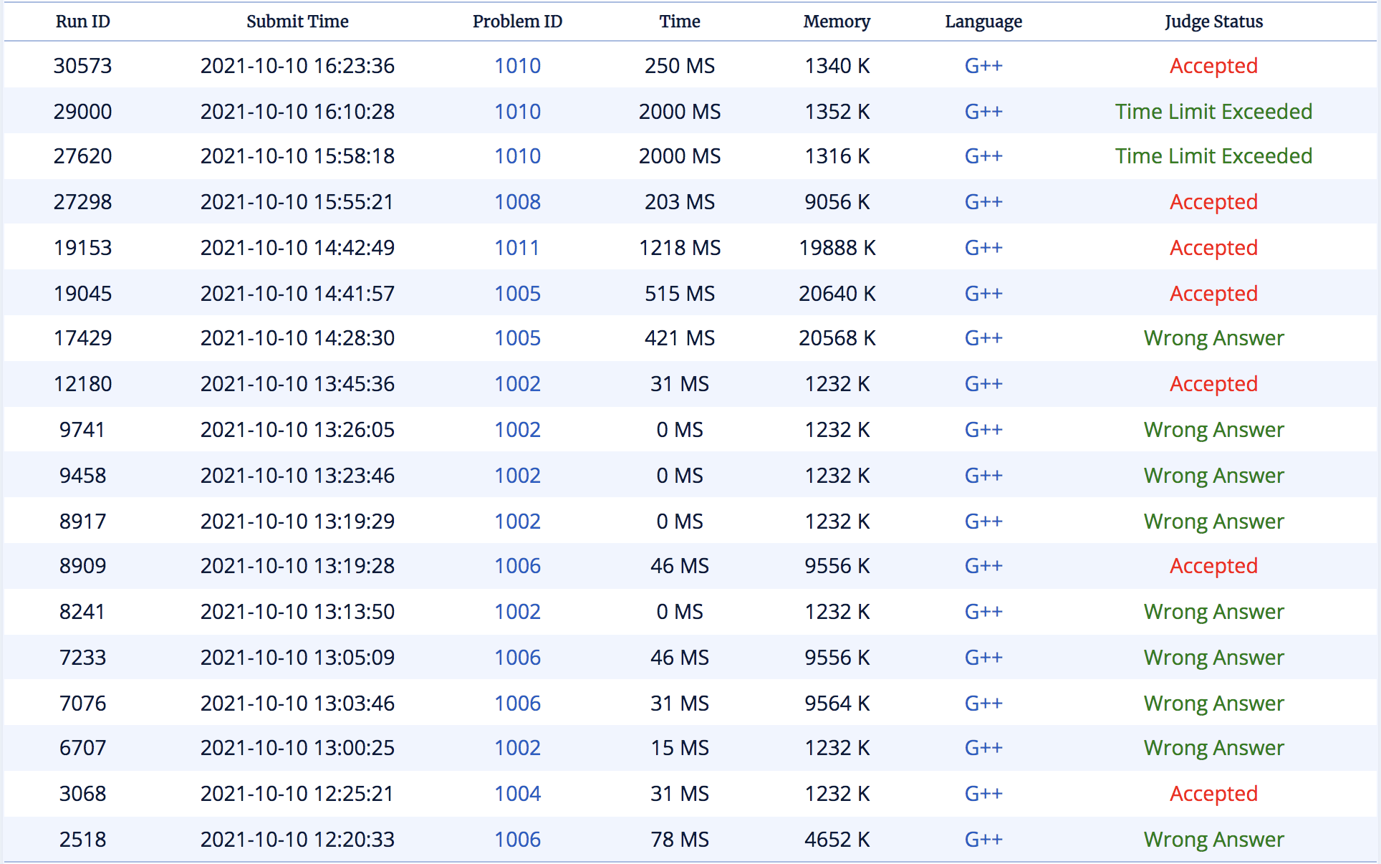The height and width of the screenshot is (864, 1381).
Task: Open problem 1002 for run 12180
Action: click(x=517, y=384)
